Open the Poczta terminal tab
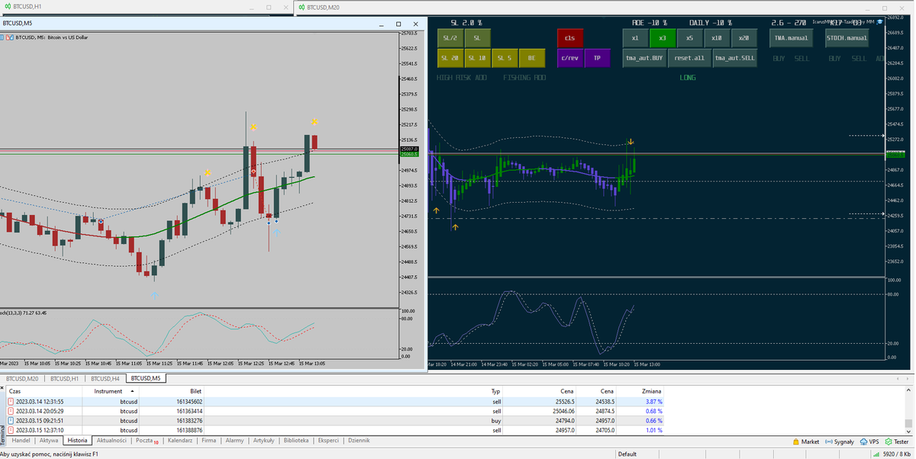 pyautogui.click(x=146, y=441)
